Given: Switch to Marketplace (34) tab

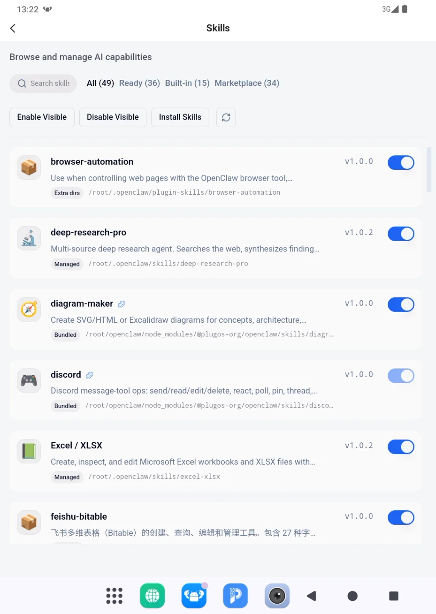Looking at the screenshot, I should [x=247, y=83].
